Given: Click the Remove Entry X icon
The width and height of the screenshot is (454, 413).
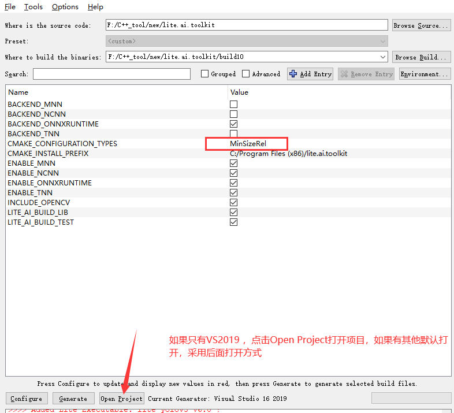Looking at the screenshot, I should (x=344, y=74).
